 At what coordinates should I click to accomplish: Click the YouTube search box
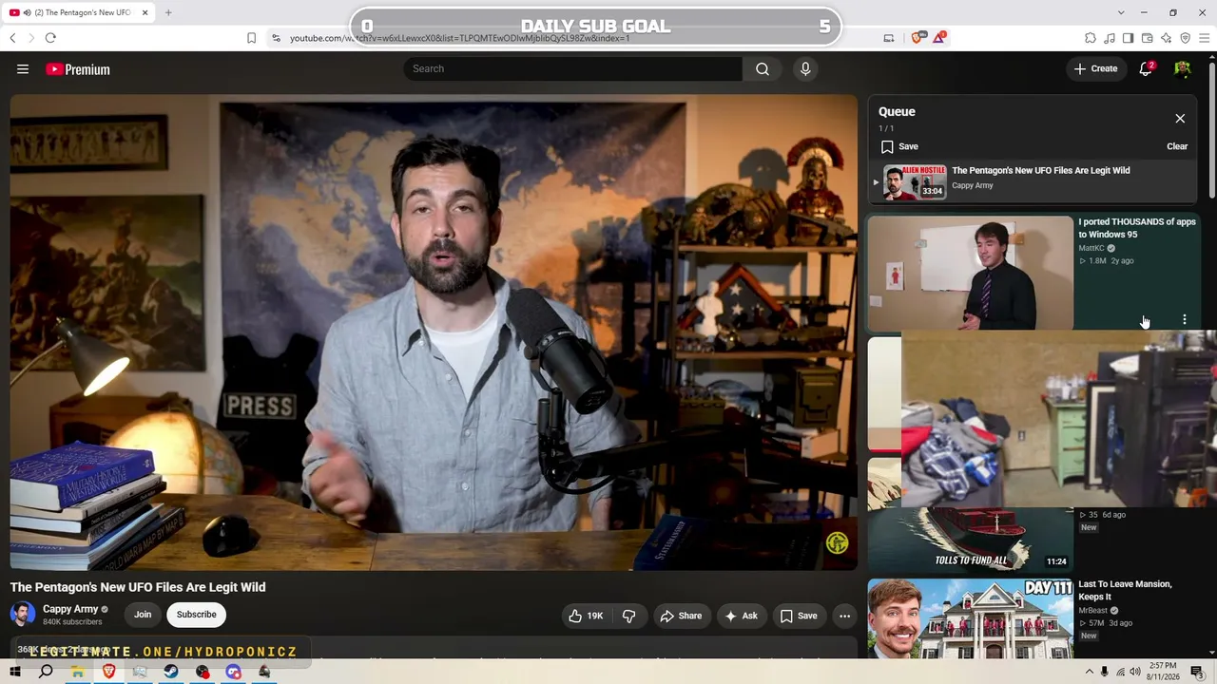click(573, 68)
